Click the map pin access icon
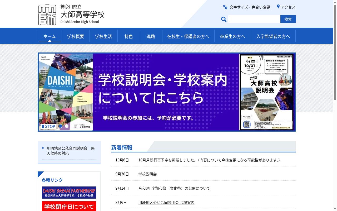Viewport: 337px width, 211px height. pyautogui.click(x=278, y=7)
